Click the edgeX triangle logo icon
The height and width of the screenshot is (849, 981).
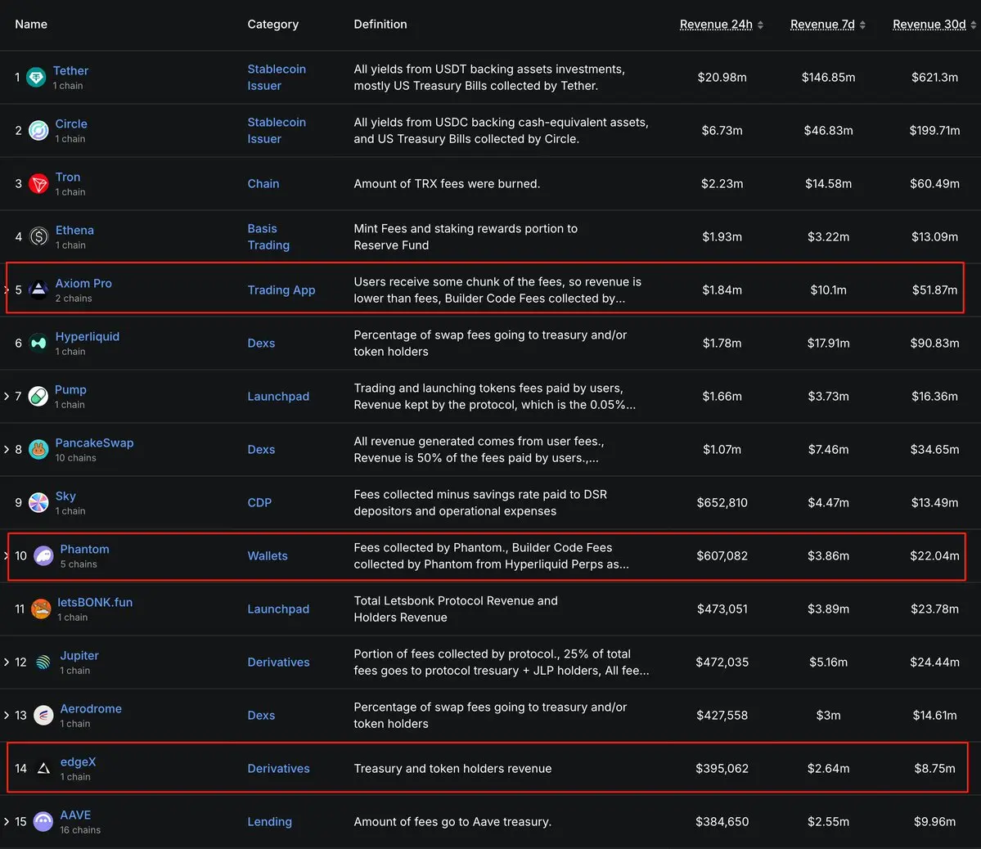[x=43, y=768]
